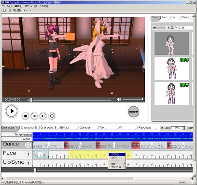Open the ヘルプ (Help) menu
197x185 pixels.
pos(44,6)
